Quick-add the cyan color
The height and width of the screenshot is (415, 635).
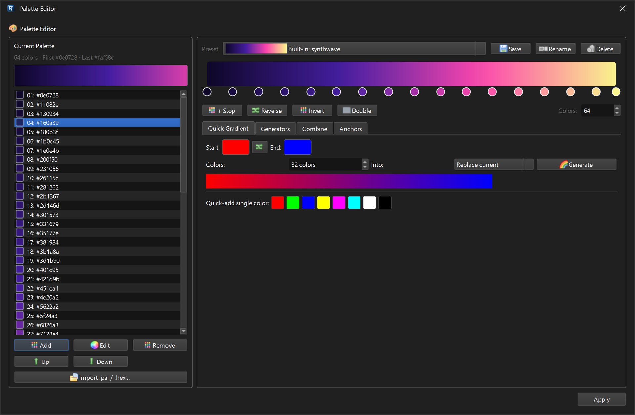click(354, 203)
